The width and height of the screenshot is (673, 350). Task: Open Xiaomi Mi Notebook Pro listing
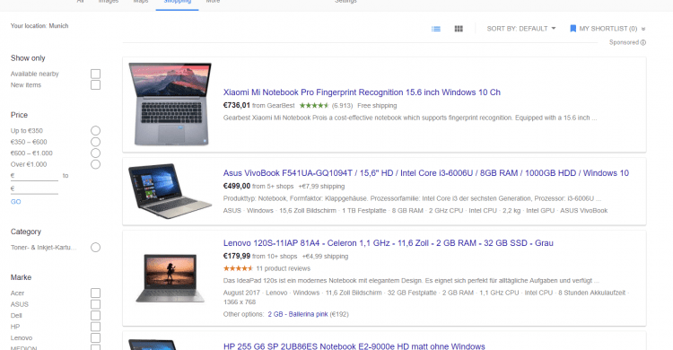pyautogui.click(x=362, y=92)
